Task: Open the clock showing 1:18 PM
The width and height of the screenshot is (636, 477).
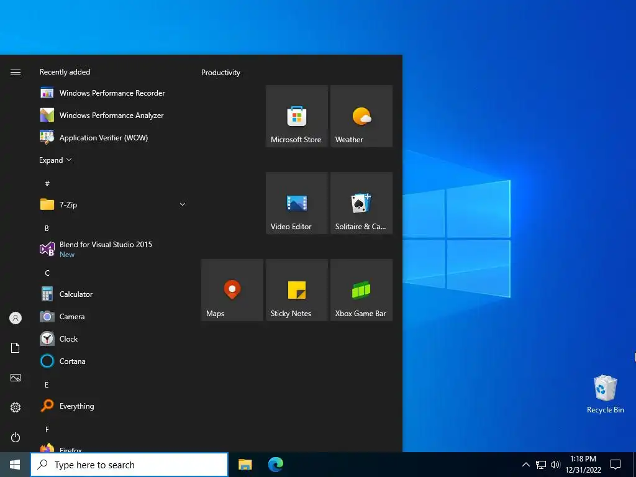Action: [583, 465]
